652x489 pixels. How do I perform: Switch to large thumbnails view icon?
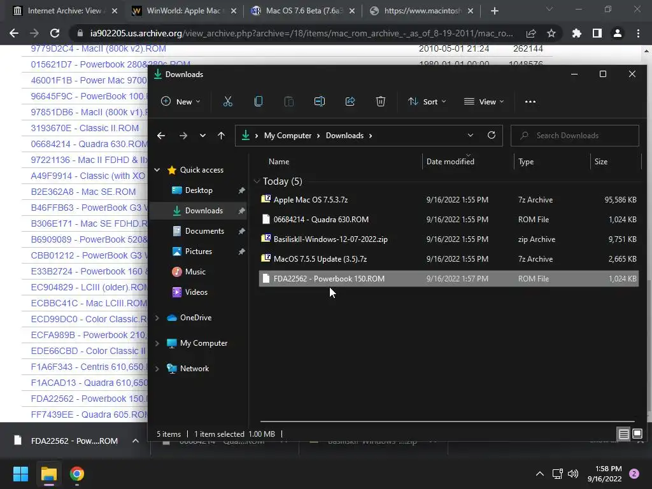coord(637,434)
